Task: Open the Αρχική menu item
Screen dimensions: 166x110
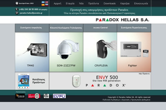Action: point(57,4)
